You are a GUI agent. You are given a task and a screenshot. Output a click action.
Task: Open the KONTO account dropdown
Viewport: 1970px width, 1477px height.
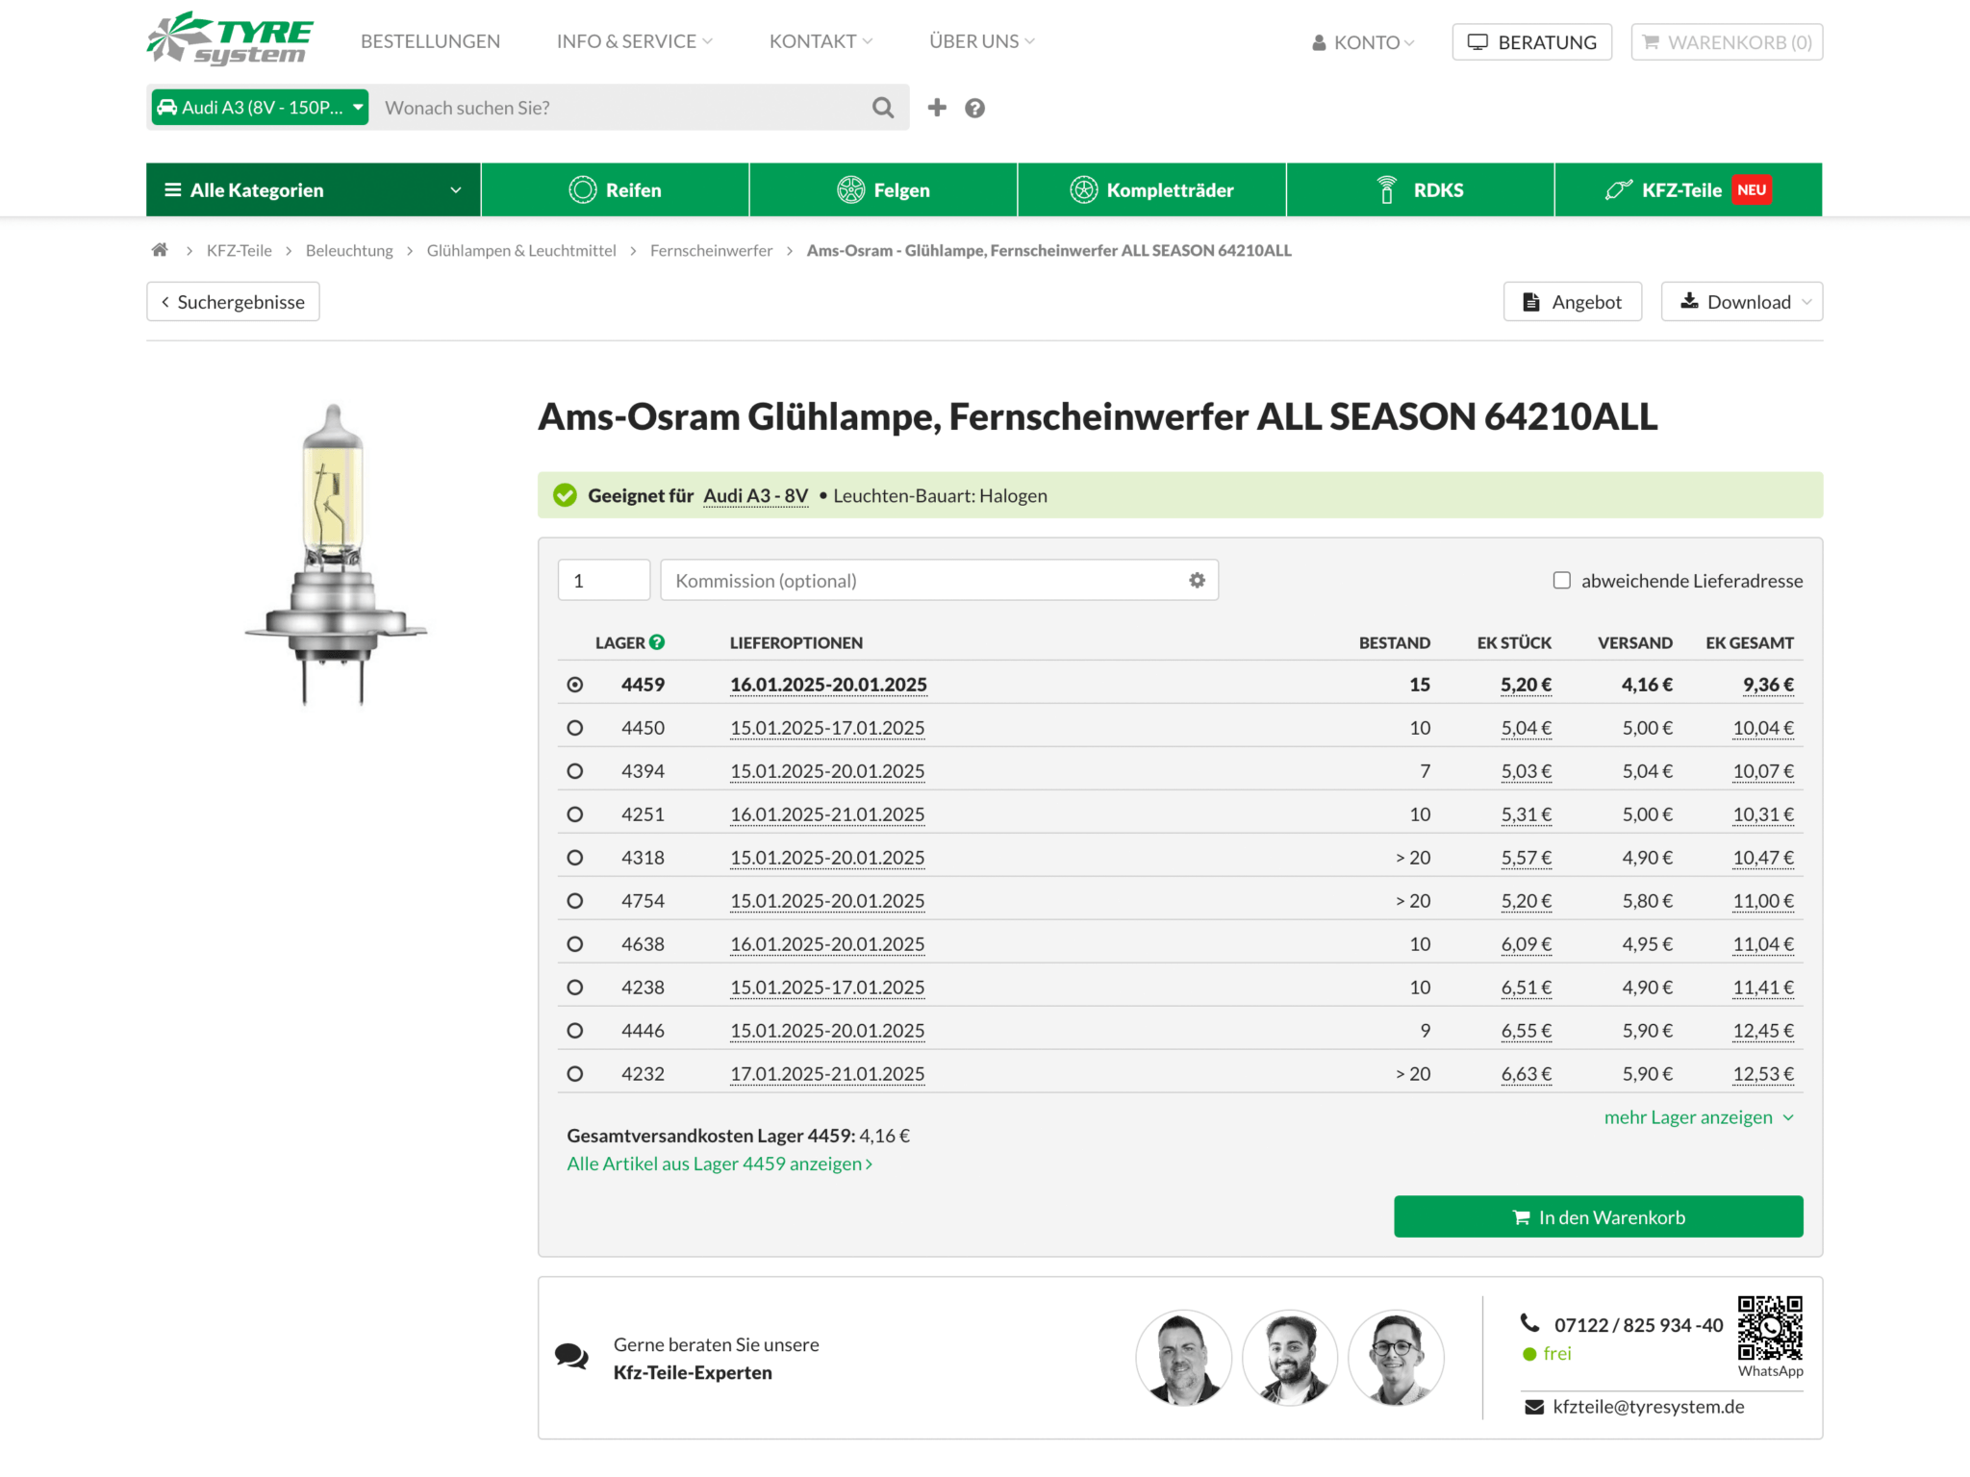click(1363, 42)
